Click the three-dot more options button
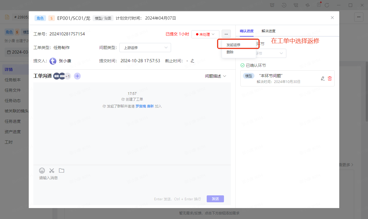The width and height of the screenshot is (368, 219). coord(226,34)
